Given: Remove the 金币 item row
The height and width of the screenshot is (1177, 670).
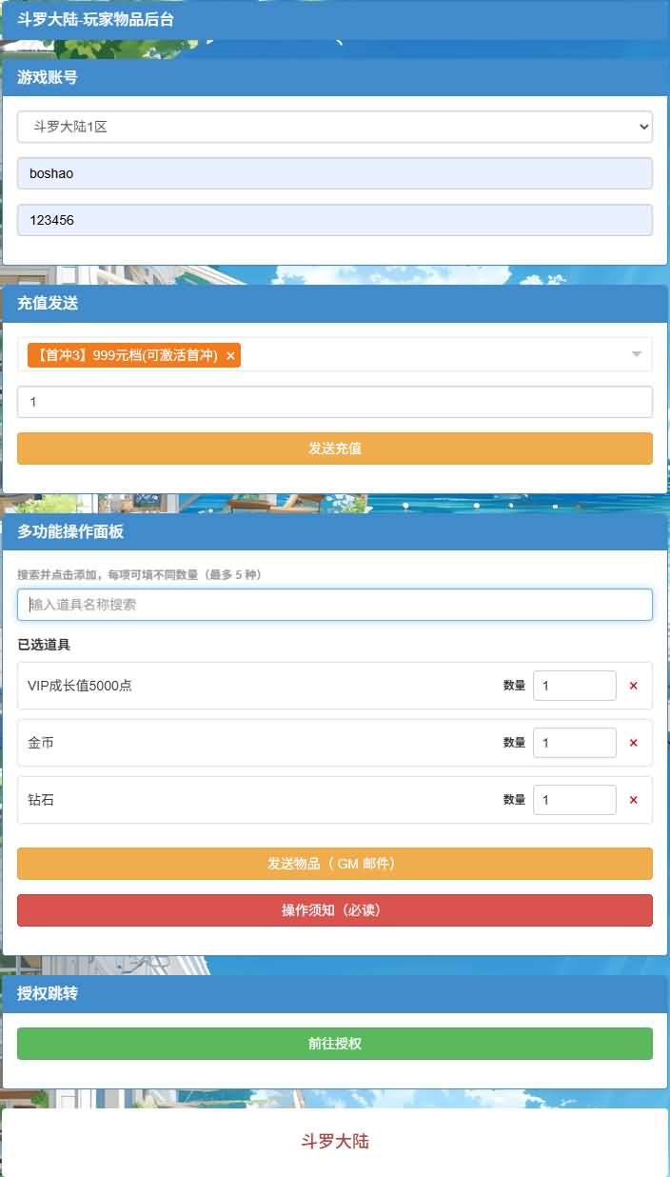Looking at the screenshot, I should [634, 743].
